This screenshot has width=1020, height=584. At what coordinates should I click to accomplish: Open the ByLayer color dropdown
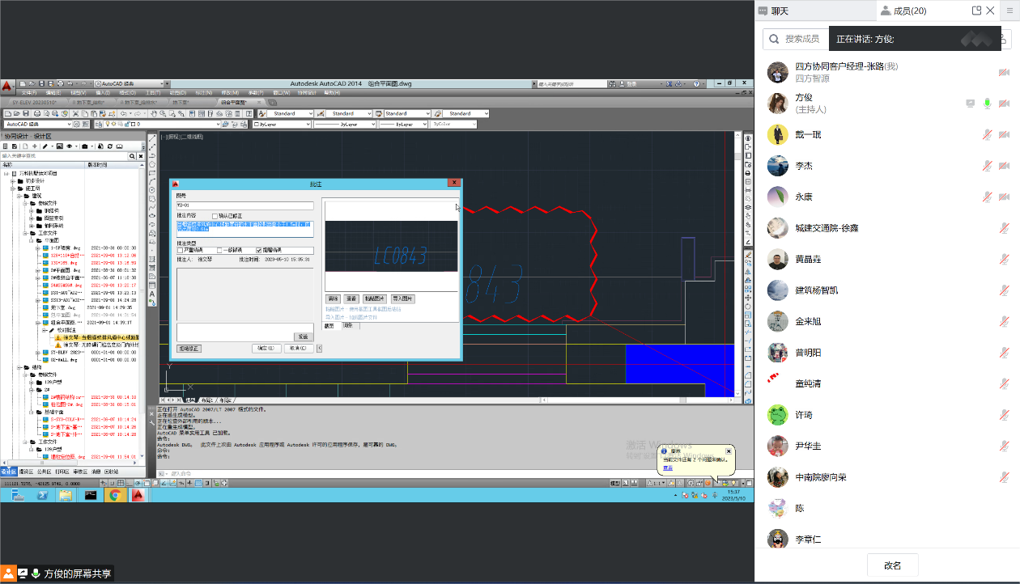tap(282, 124)
